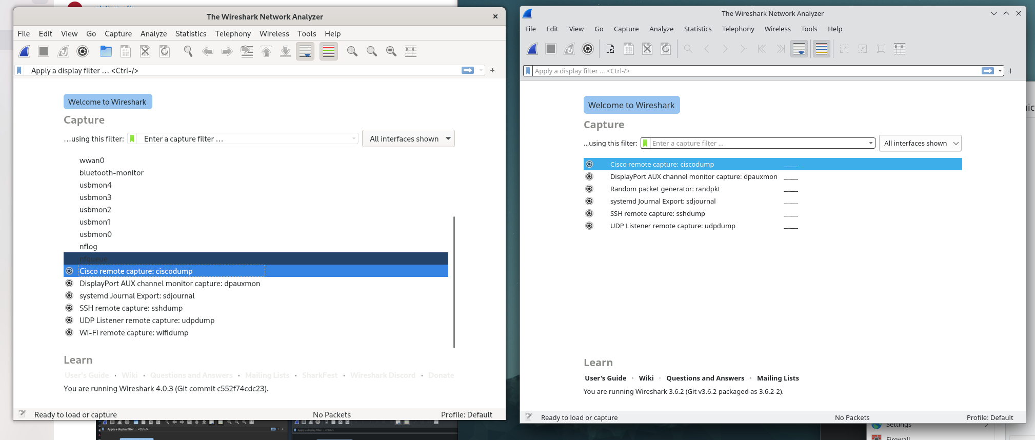
Task: Click close capture file icon in left window
Action: (145, 51)
